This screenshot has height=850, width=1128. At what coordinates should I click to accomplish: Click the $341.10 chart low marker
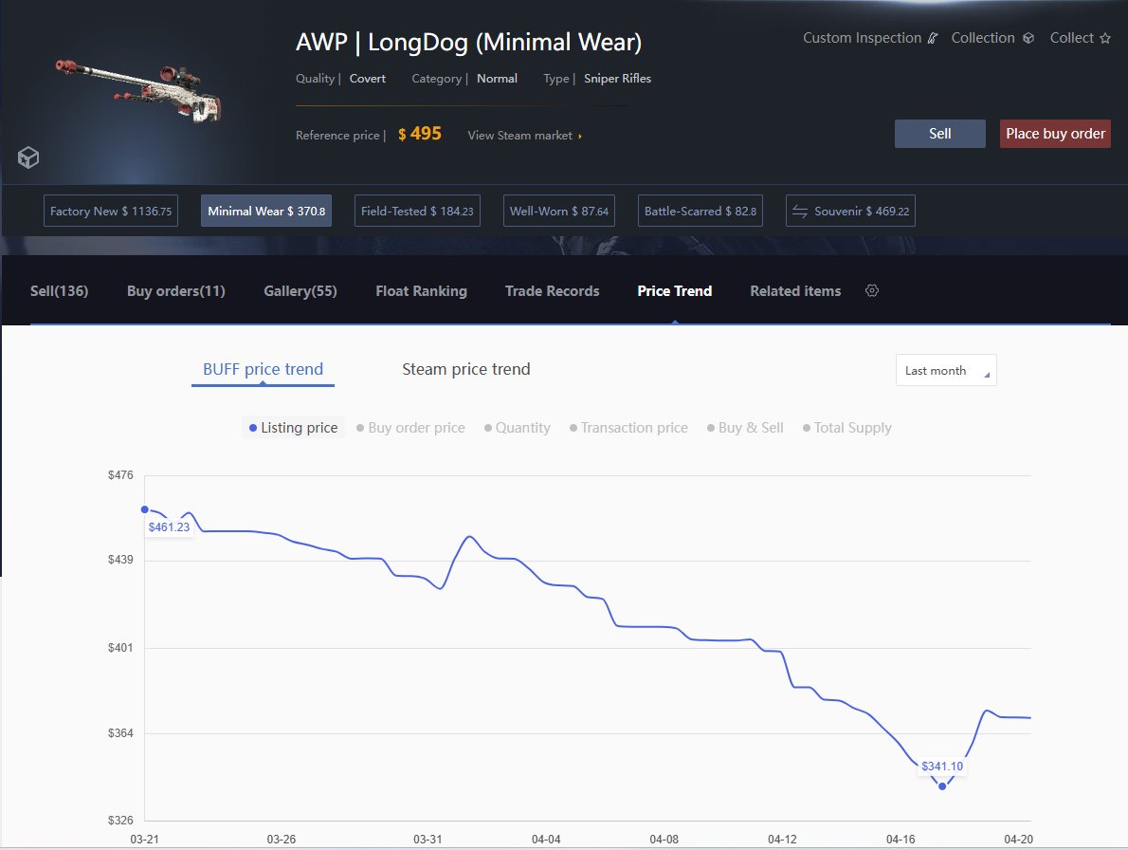(x=942, y=785)
